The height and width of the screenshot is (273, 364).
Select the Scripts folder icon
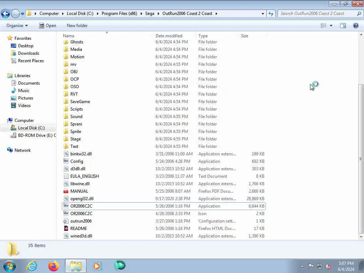(66, 109)
